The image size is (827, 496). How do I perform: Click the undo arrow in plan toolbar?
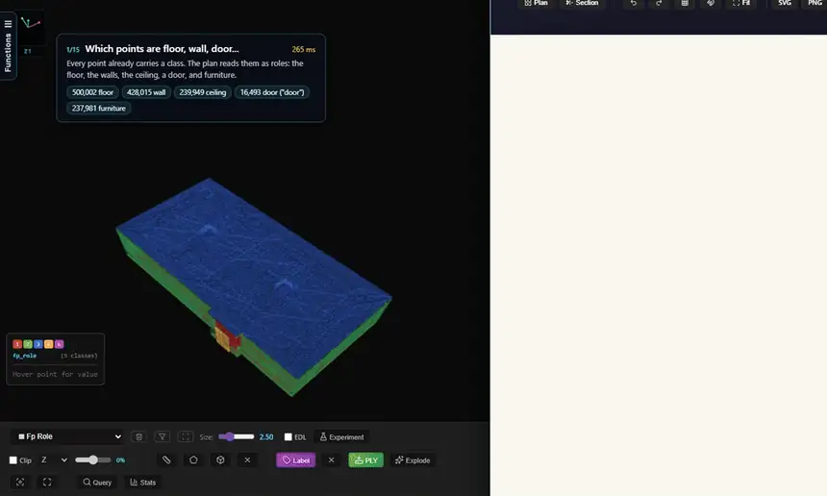coord(634,3)
